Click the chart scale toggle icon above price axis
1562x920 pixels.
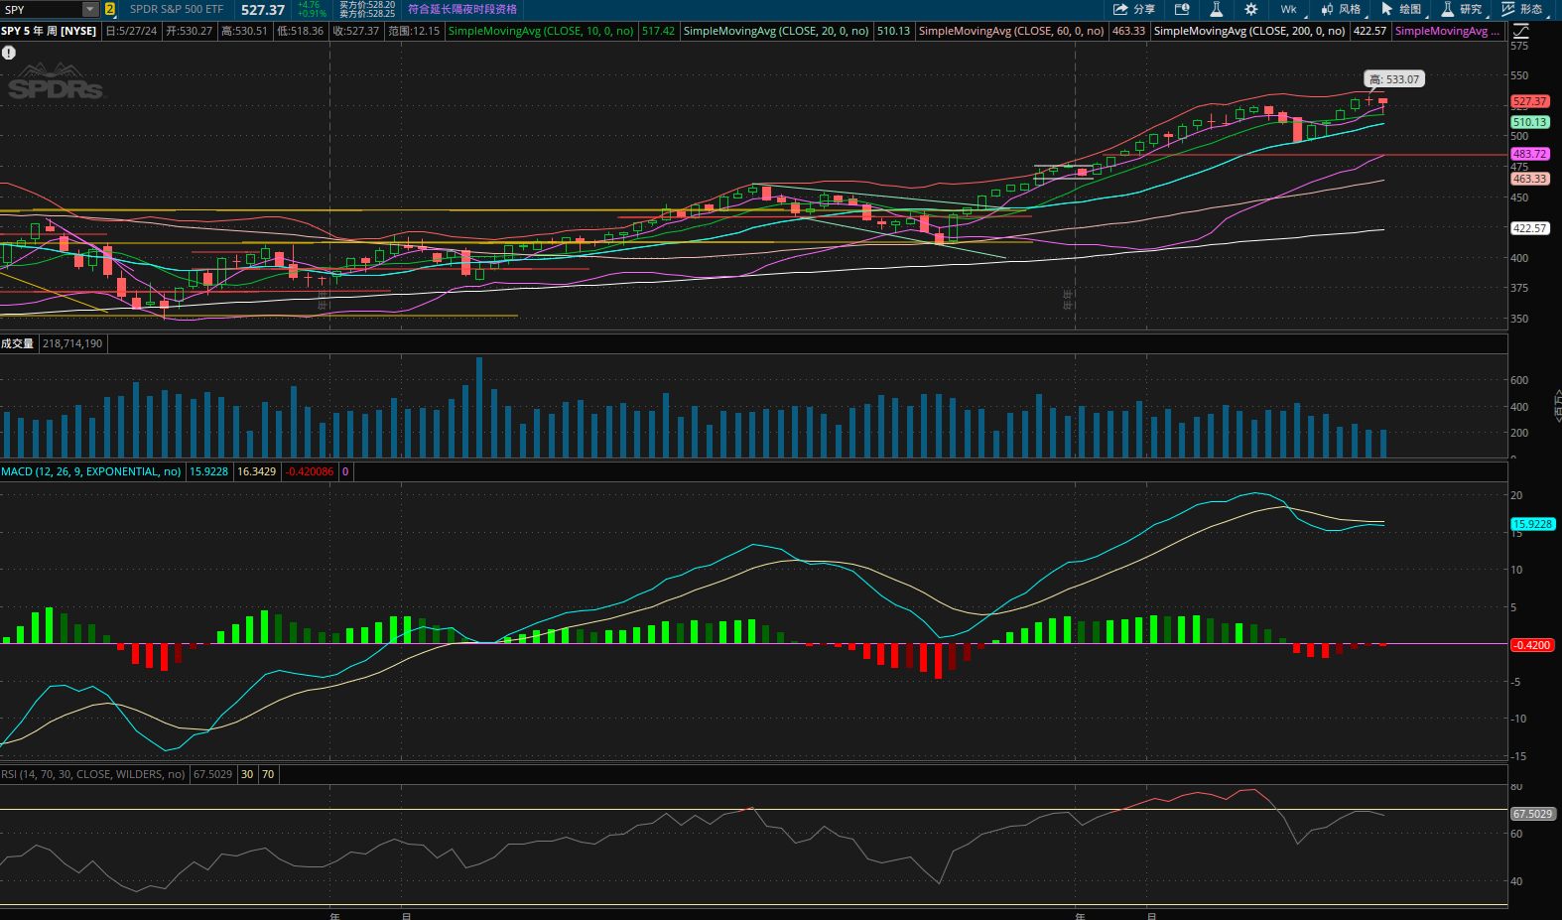click(x=1520, y=31)
